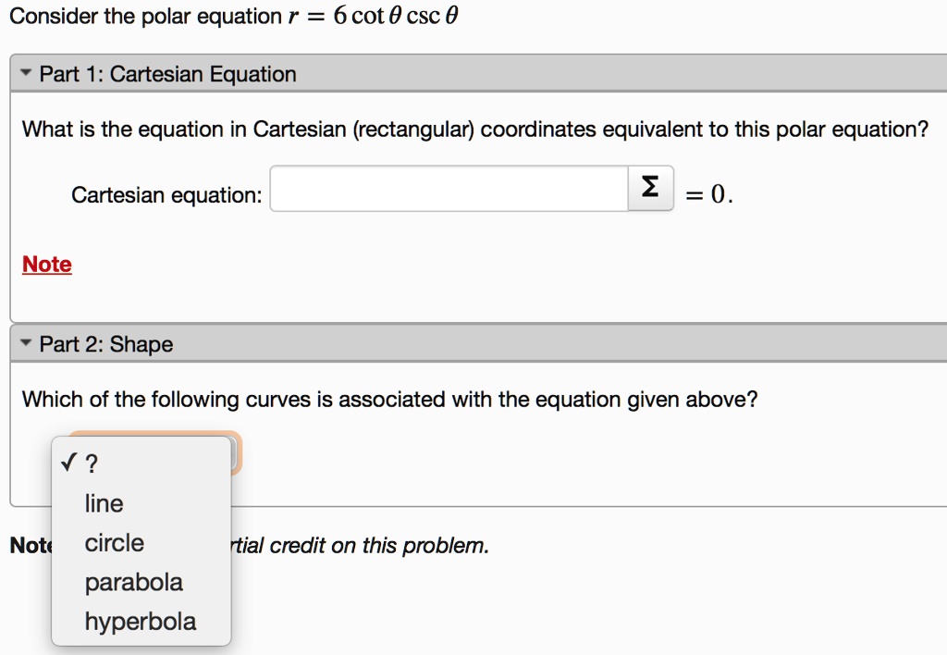
Task: Select 'hyperbola' as the answer
Action: (140, 621)
